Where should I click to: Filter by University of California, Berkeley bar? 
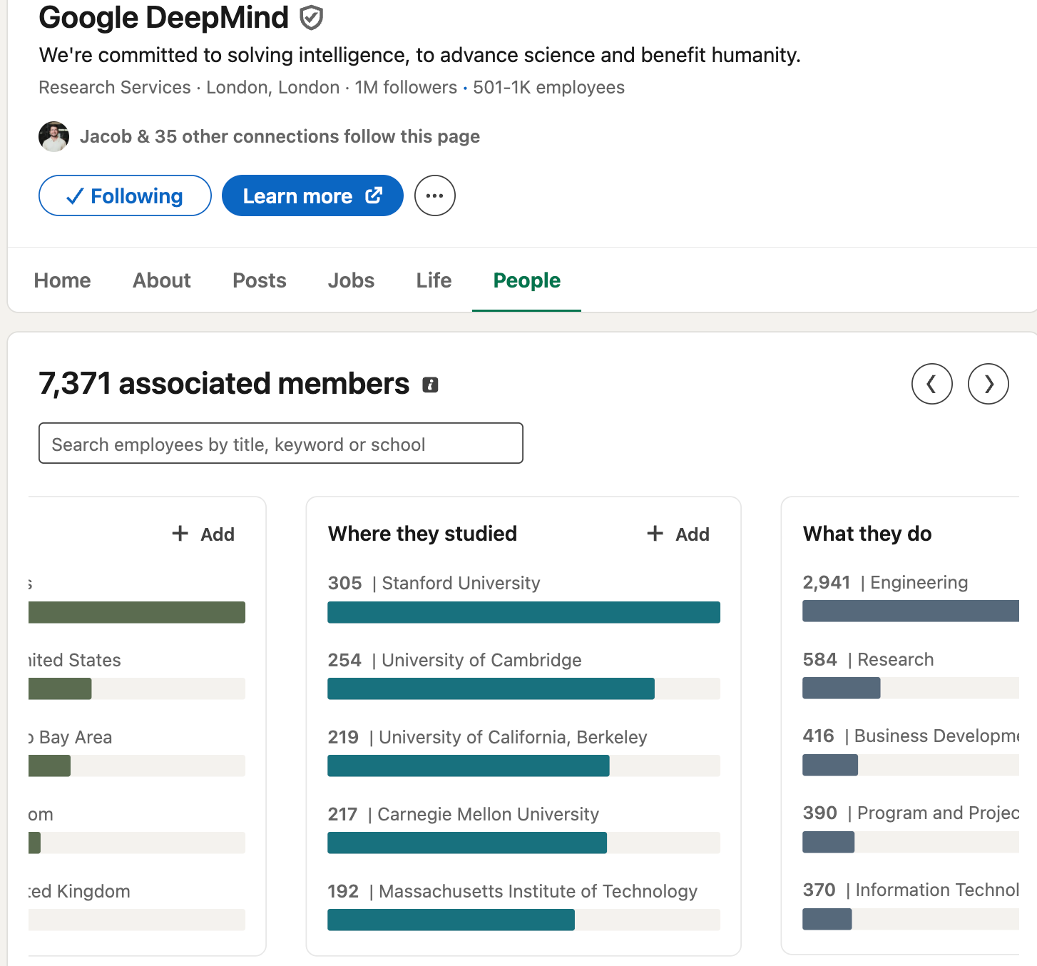pos(523,766)
